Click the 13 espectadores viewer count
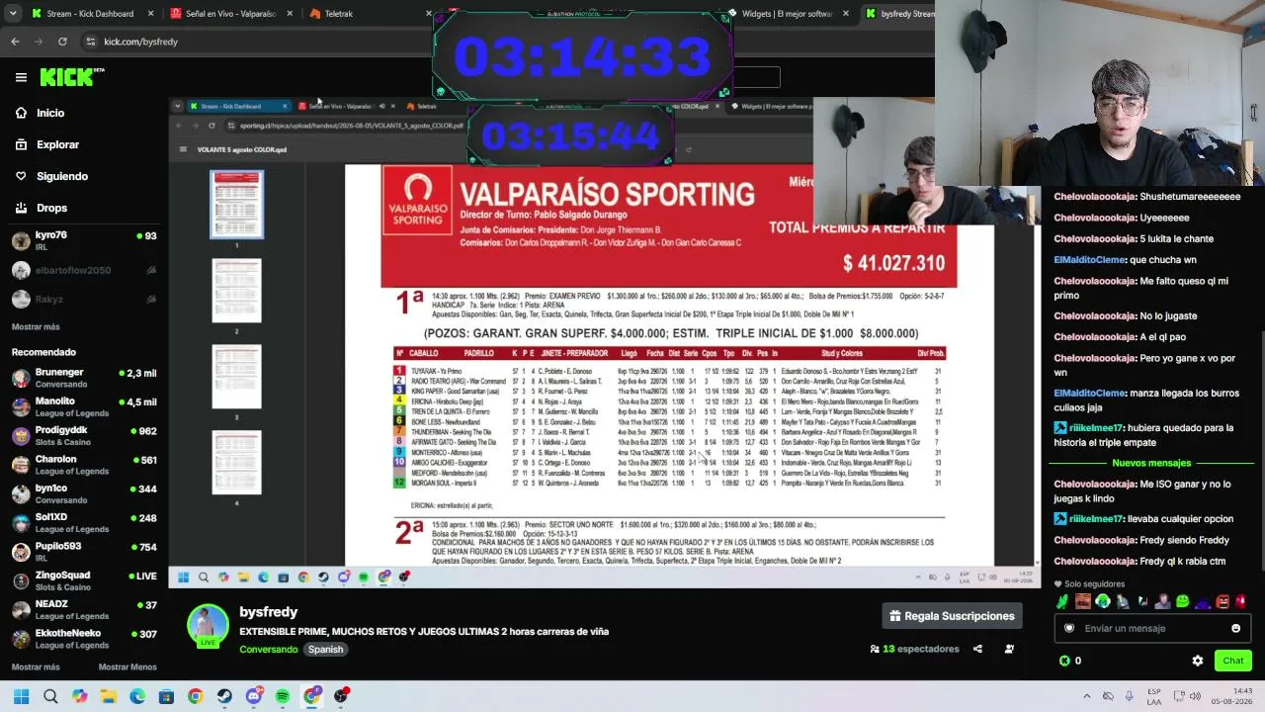 pyautogui.click(x=914, y=649)
